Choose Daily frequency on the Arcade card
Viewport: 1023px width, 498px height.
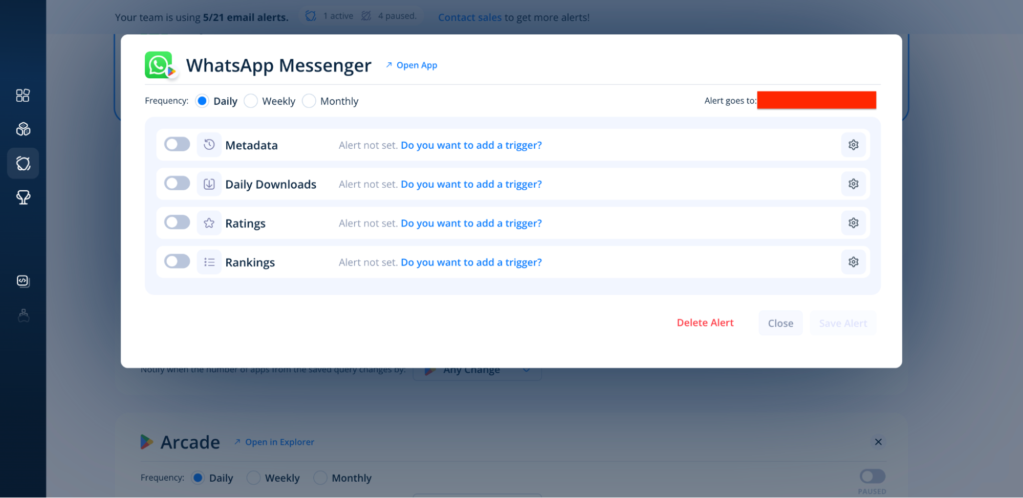point(198,478)
